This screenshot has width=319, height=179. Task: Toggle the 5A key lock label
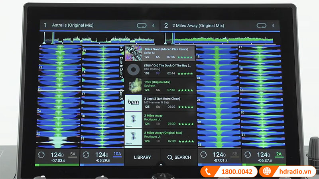tap(73, 154)
